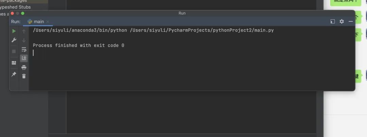
Task: Click the "Process finished with exit code 0" line
Action: pyautogui.click(x=78, y=45)
